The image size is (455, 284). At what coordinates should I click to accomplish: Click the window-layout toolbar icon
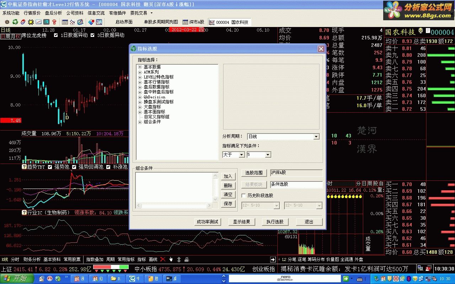pos(99,22)
